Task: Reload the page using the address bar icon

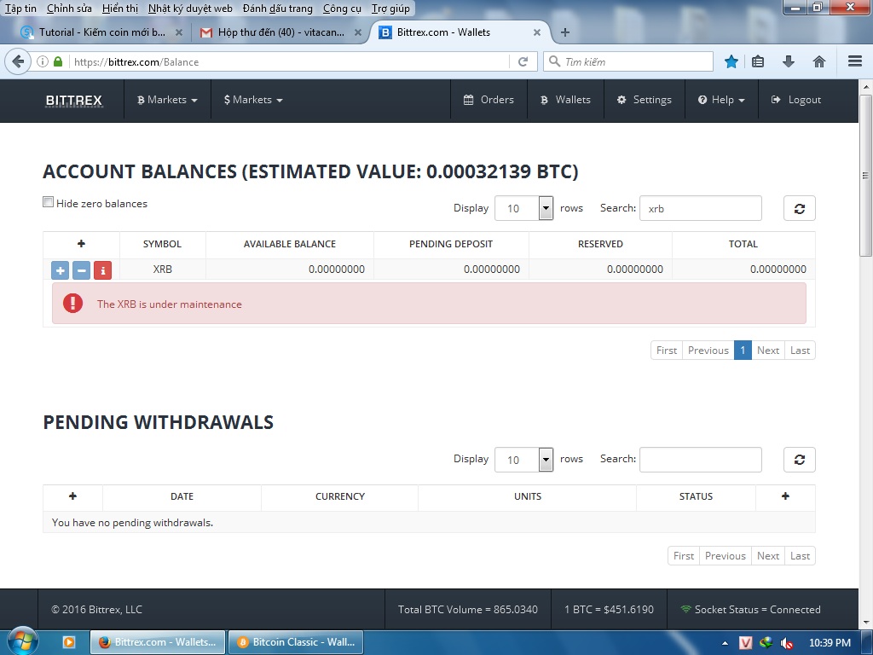Action: tap(523, 61)
